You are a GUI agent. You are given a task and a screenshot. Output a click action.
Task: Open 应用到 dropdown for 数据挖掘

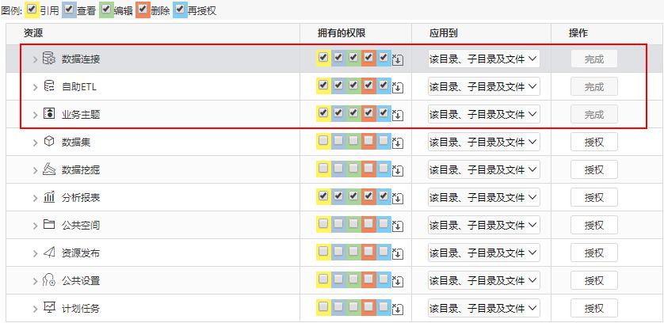(484, 169)
